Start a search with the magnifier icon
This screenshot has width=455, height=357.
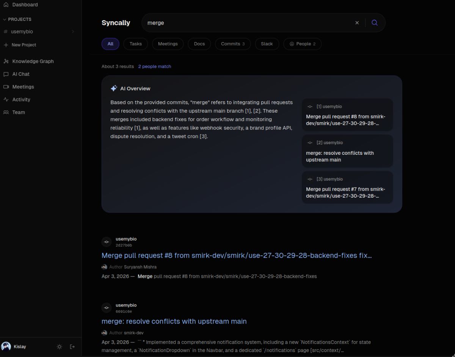pos(375,22)
